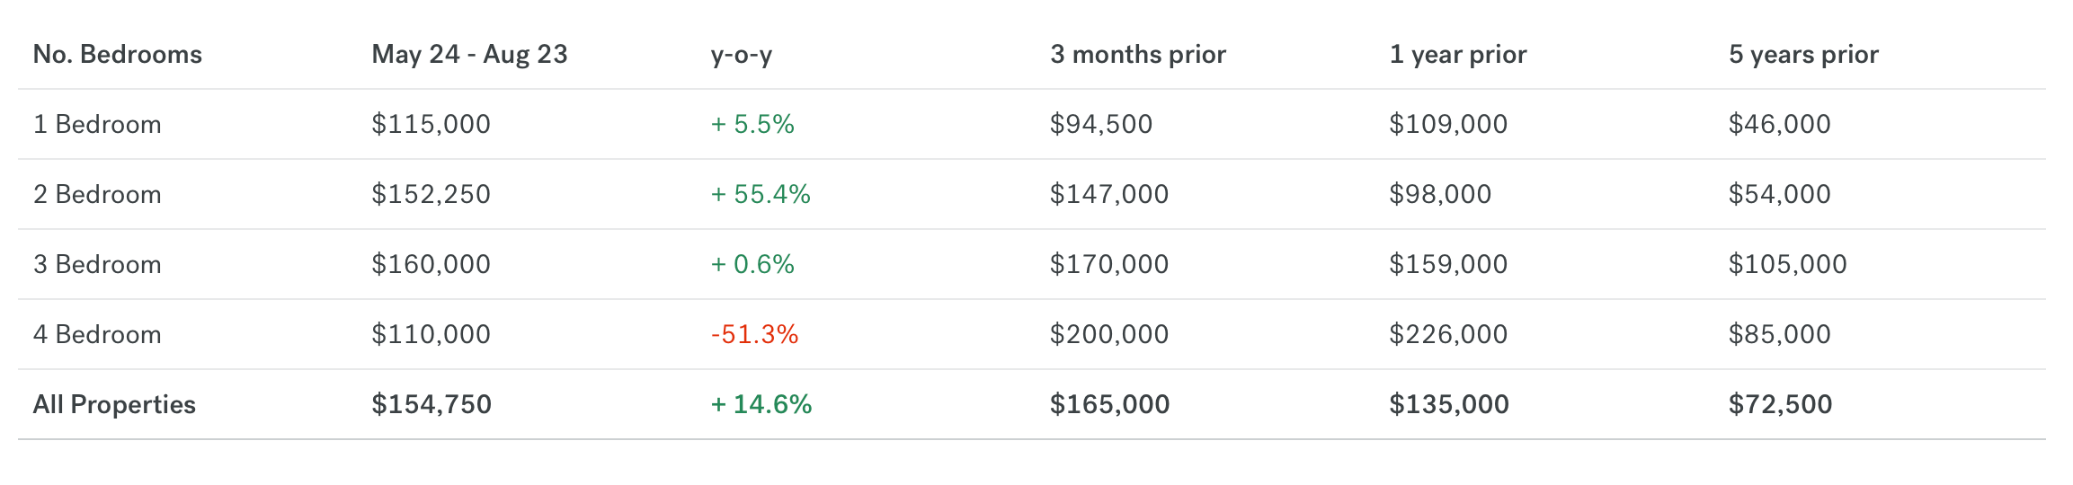The height and width of the screenshot is (485, 2073).
Task: Select the 2 Bedroom row label
Action: pyautogui.click(x=97, y=194)
